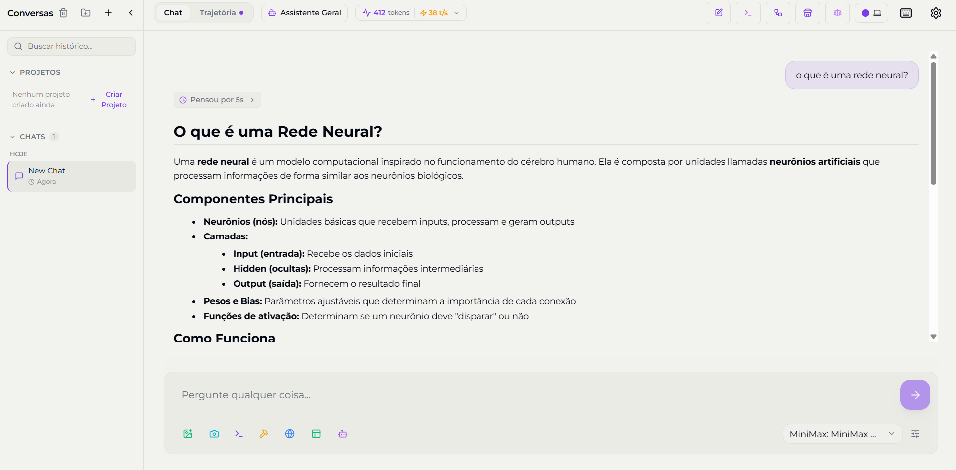
Task: Click the scrollbar down arrow
Action: click(x=933, y=337)
